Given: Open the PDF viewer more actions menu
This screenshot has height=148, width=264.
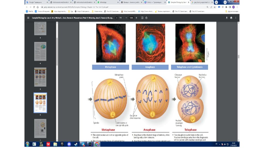Looking at the screenshot, I should (236, 18).
